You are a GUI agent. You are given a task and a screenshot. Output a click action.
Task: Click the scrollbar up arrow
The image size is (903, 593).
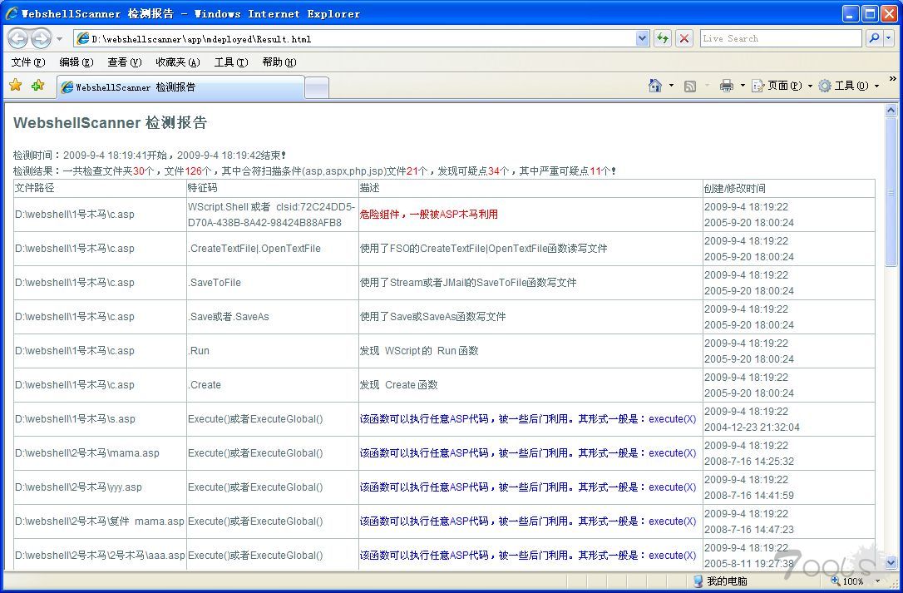(x=891, y=110)
